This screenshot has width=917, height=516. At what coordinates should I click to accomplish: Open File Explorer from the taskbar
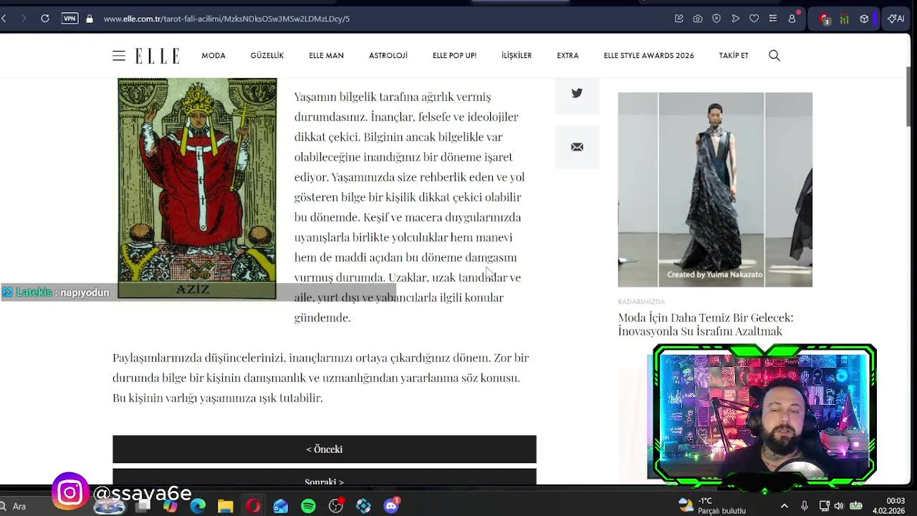tap(225, 506)
